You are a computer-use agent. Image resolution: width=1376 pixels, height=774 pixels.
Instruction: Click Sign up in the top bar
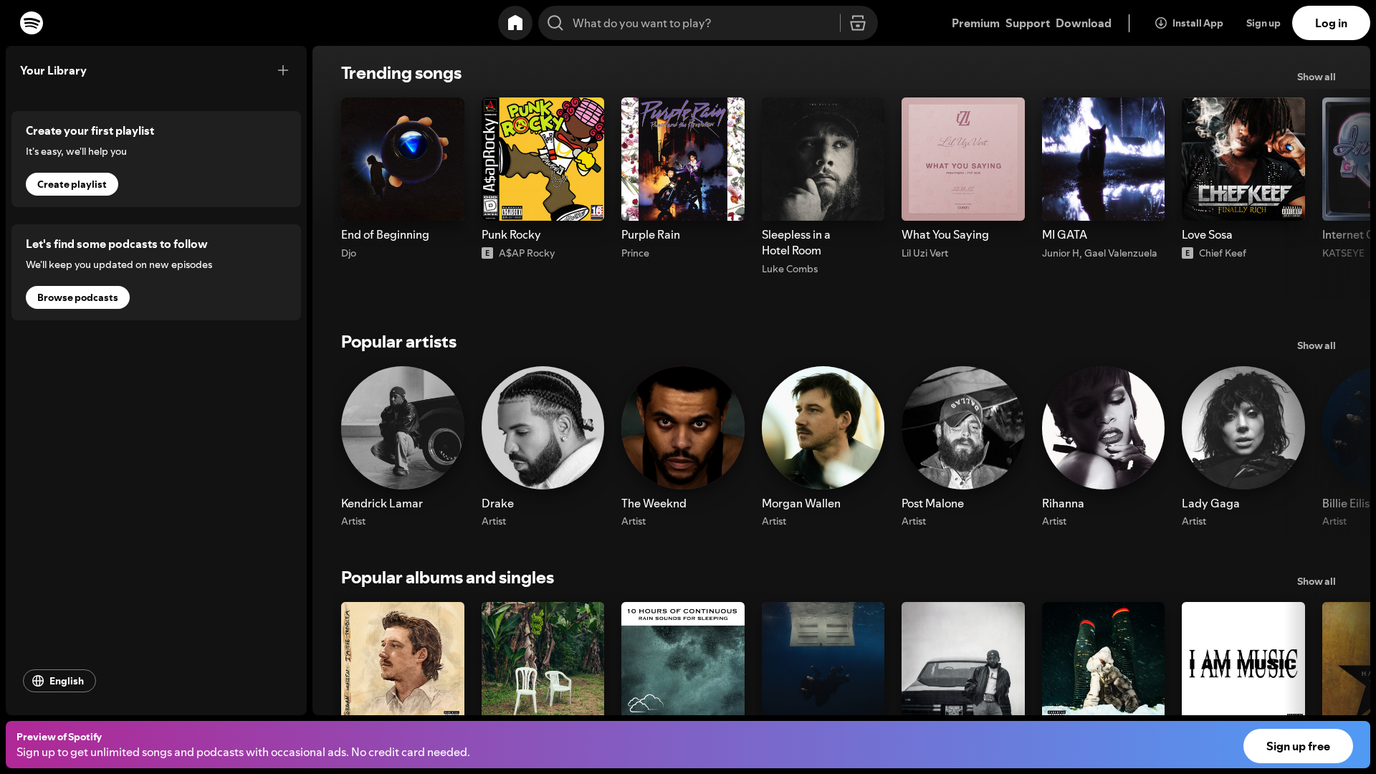(x=1263, y=23)
